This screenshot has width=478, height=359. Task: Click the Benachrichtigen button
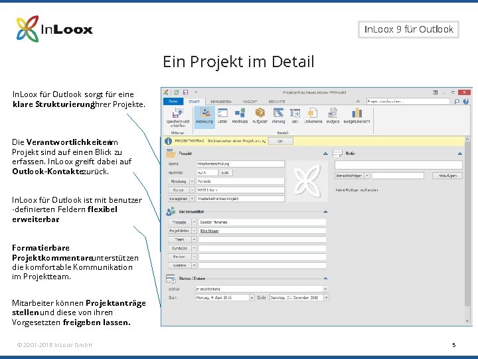pos(349,176)
